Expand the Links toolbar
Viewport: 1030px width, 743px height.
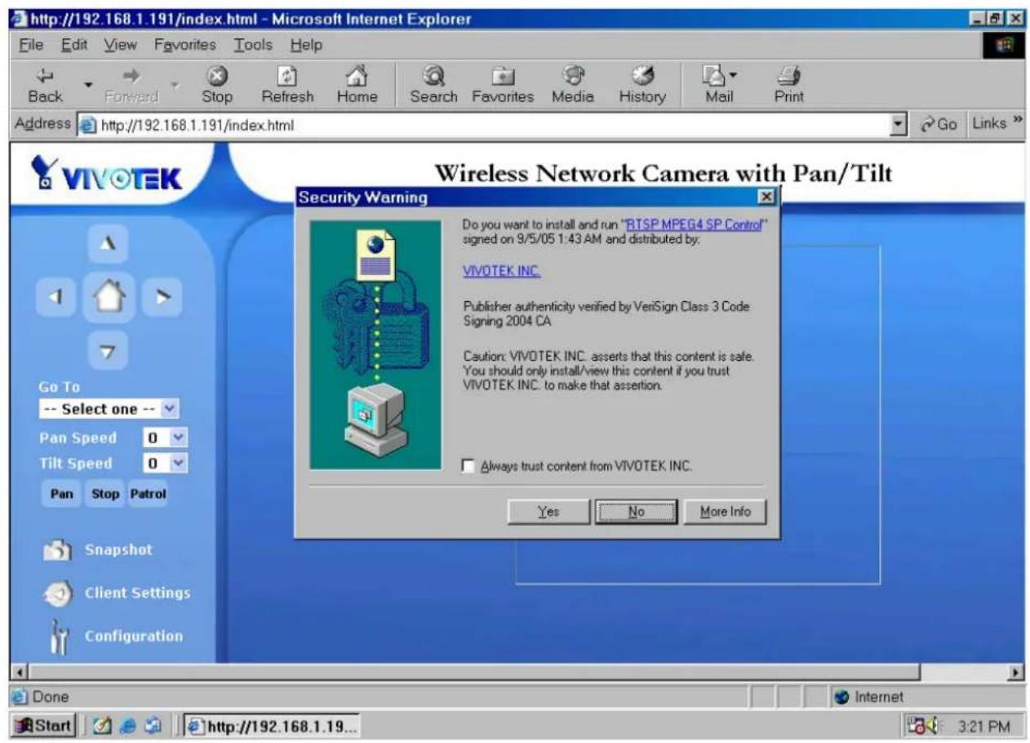[x=996, y=125]
